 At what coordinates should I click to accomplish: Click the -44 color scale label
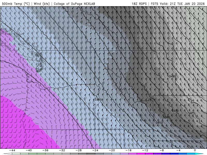12,150
